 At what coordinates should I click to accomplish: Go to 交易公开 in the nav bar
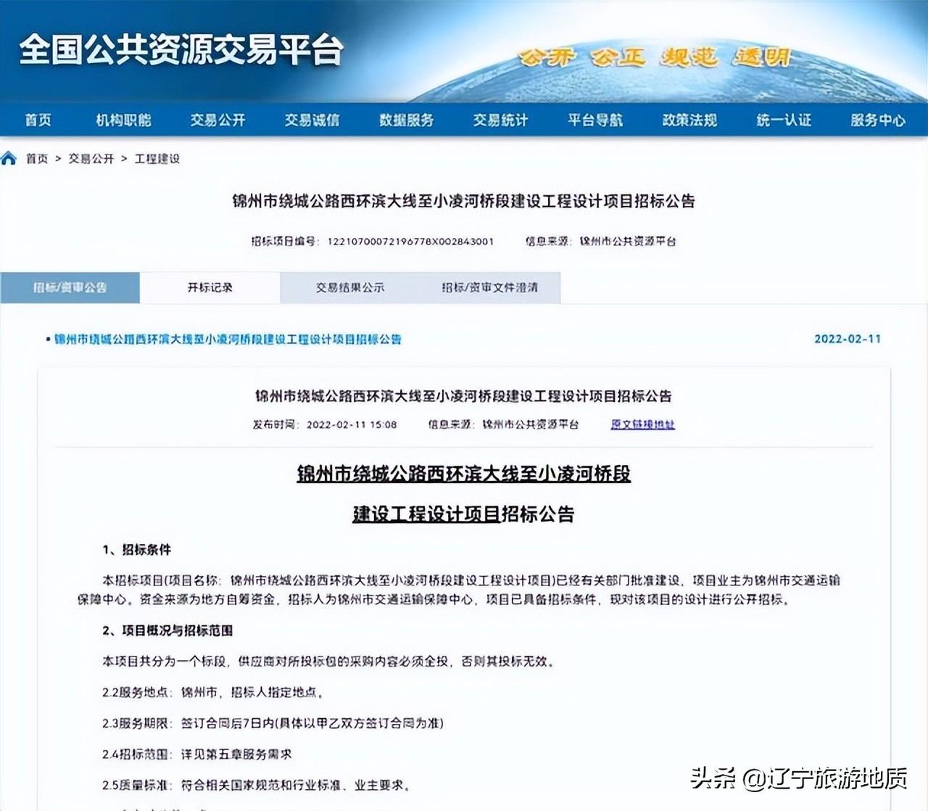pyautogui.click(x=218, y=120)
